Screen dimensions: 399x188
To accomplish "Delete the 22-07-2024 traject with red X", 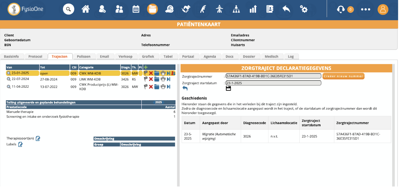I will [x=151, y=79].
